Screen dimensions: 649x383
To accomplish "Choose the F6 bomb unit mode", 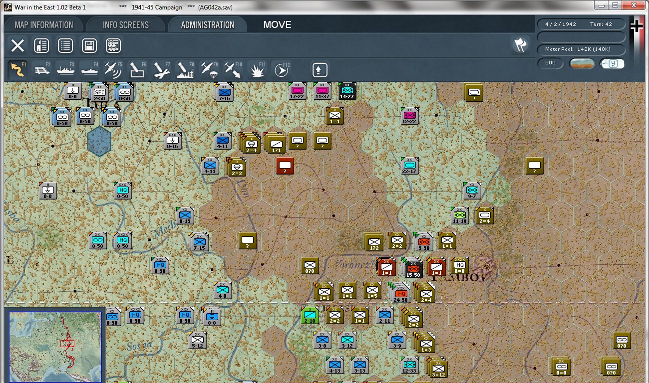I will coord(138,70).
